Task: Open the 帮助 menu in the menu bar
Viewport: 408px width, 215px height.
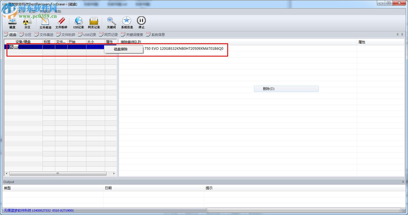Action: (x=58, y=12)
